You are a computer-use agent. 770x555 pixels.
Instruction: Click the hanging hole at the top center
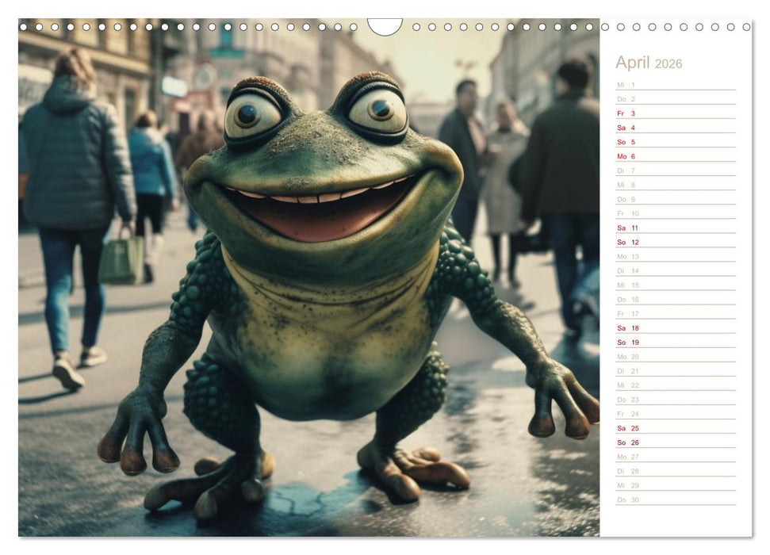(x=385, y=24)
